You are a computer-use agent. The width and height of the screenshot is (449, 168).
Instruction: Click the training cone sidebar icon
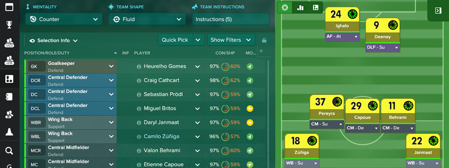(9, 132)
